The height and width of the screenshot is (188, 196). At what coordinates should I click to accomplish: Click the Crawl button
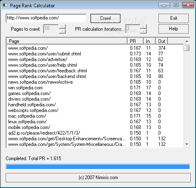point(105,18)
